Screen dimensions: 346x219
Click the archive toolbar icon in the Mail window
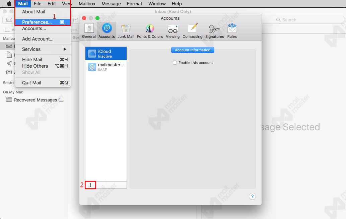(75, 20)
